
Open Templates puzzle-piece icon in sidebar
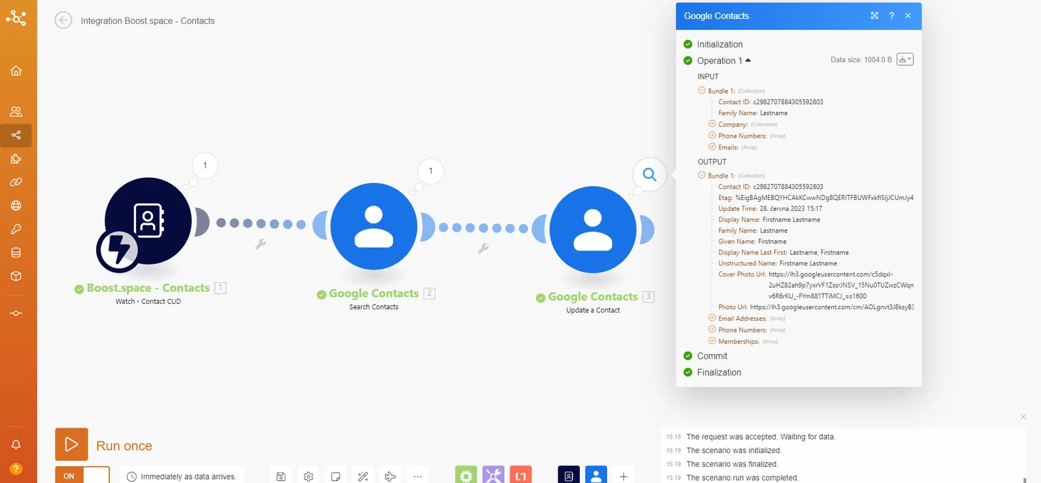point(16,159)
